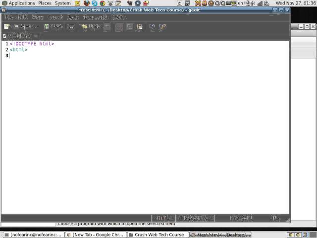The width and height of the screenshot is (317, 238).
Task: Open the Tab Width dropdown in status bar
Action: (x=195, y=218)
